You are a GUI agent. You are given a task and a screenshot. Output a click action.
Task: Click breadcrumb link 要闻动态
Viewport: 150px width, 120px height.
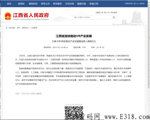[x=25, y=28]
